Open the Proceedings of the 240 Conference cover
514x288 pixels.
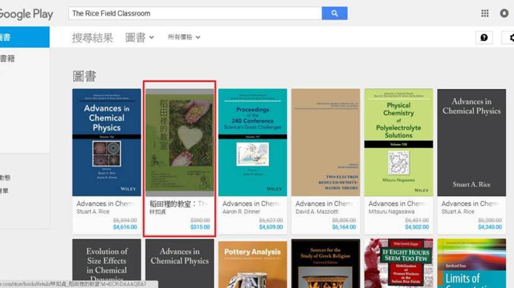point(252,142)
